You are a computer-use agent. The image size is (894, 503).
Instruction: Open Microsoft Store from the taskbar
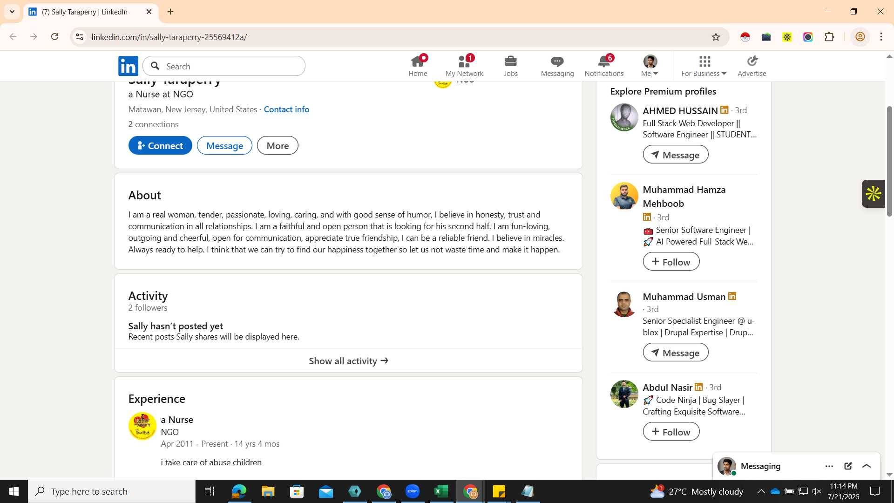(x=297, y=491)
